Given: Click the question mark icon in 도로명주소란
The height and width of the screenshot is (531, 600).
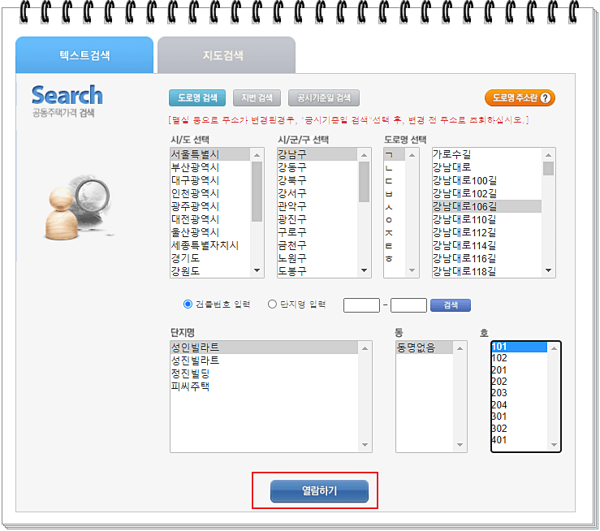Looking at the screenshot, I should pos(546,98).
